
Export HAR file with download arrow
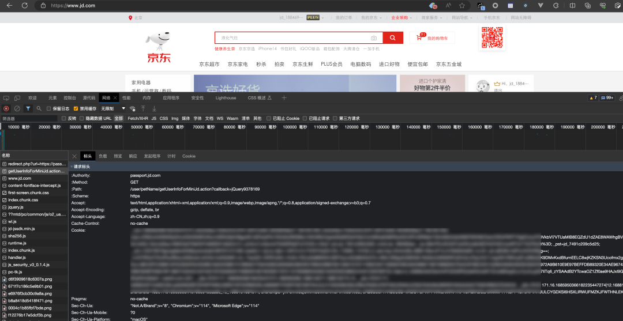point(154,108)
